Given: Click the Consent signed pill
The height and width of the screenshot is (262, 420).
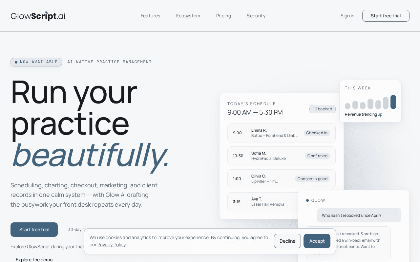Looking at the screenshot, I should click(312, 179).
